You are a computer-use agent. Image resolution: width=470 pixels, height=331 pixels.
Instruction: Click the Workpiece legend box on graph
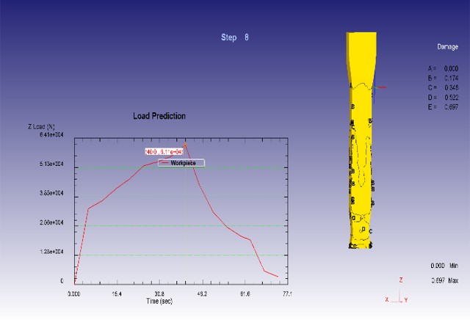(x=181, y=163)
